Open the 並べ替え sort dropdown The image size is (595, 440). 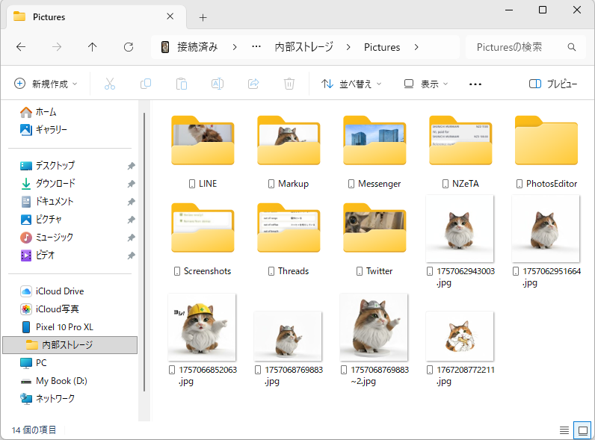click(351, 84)
